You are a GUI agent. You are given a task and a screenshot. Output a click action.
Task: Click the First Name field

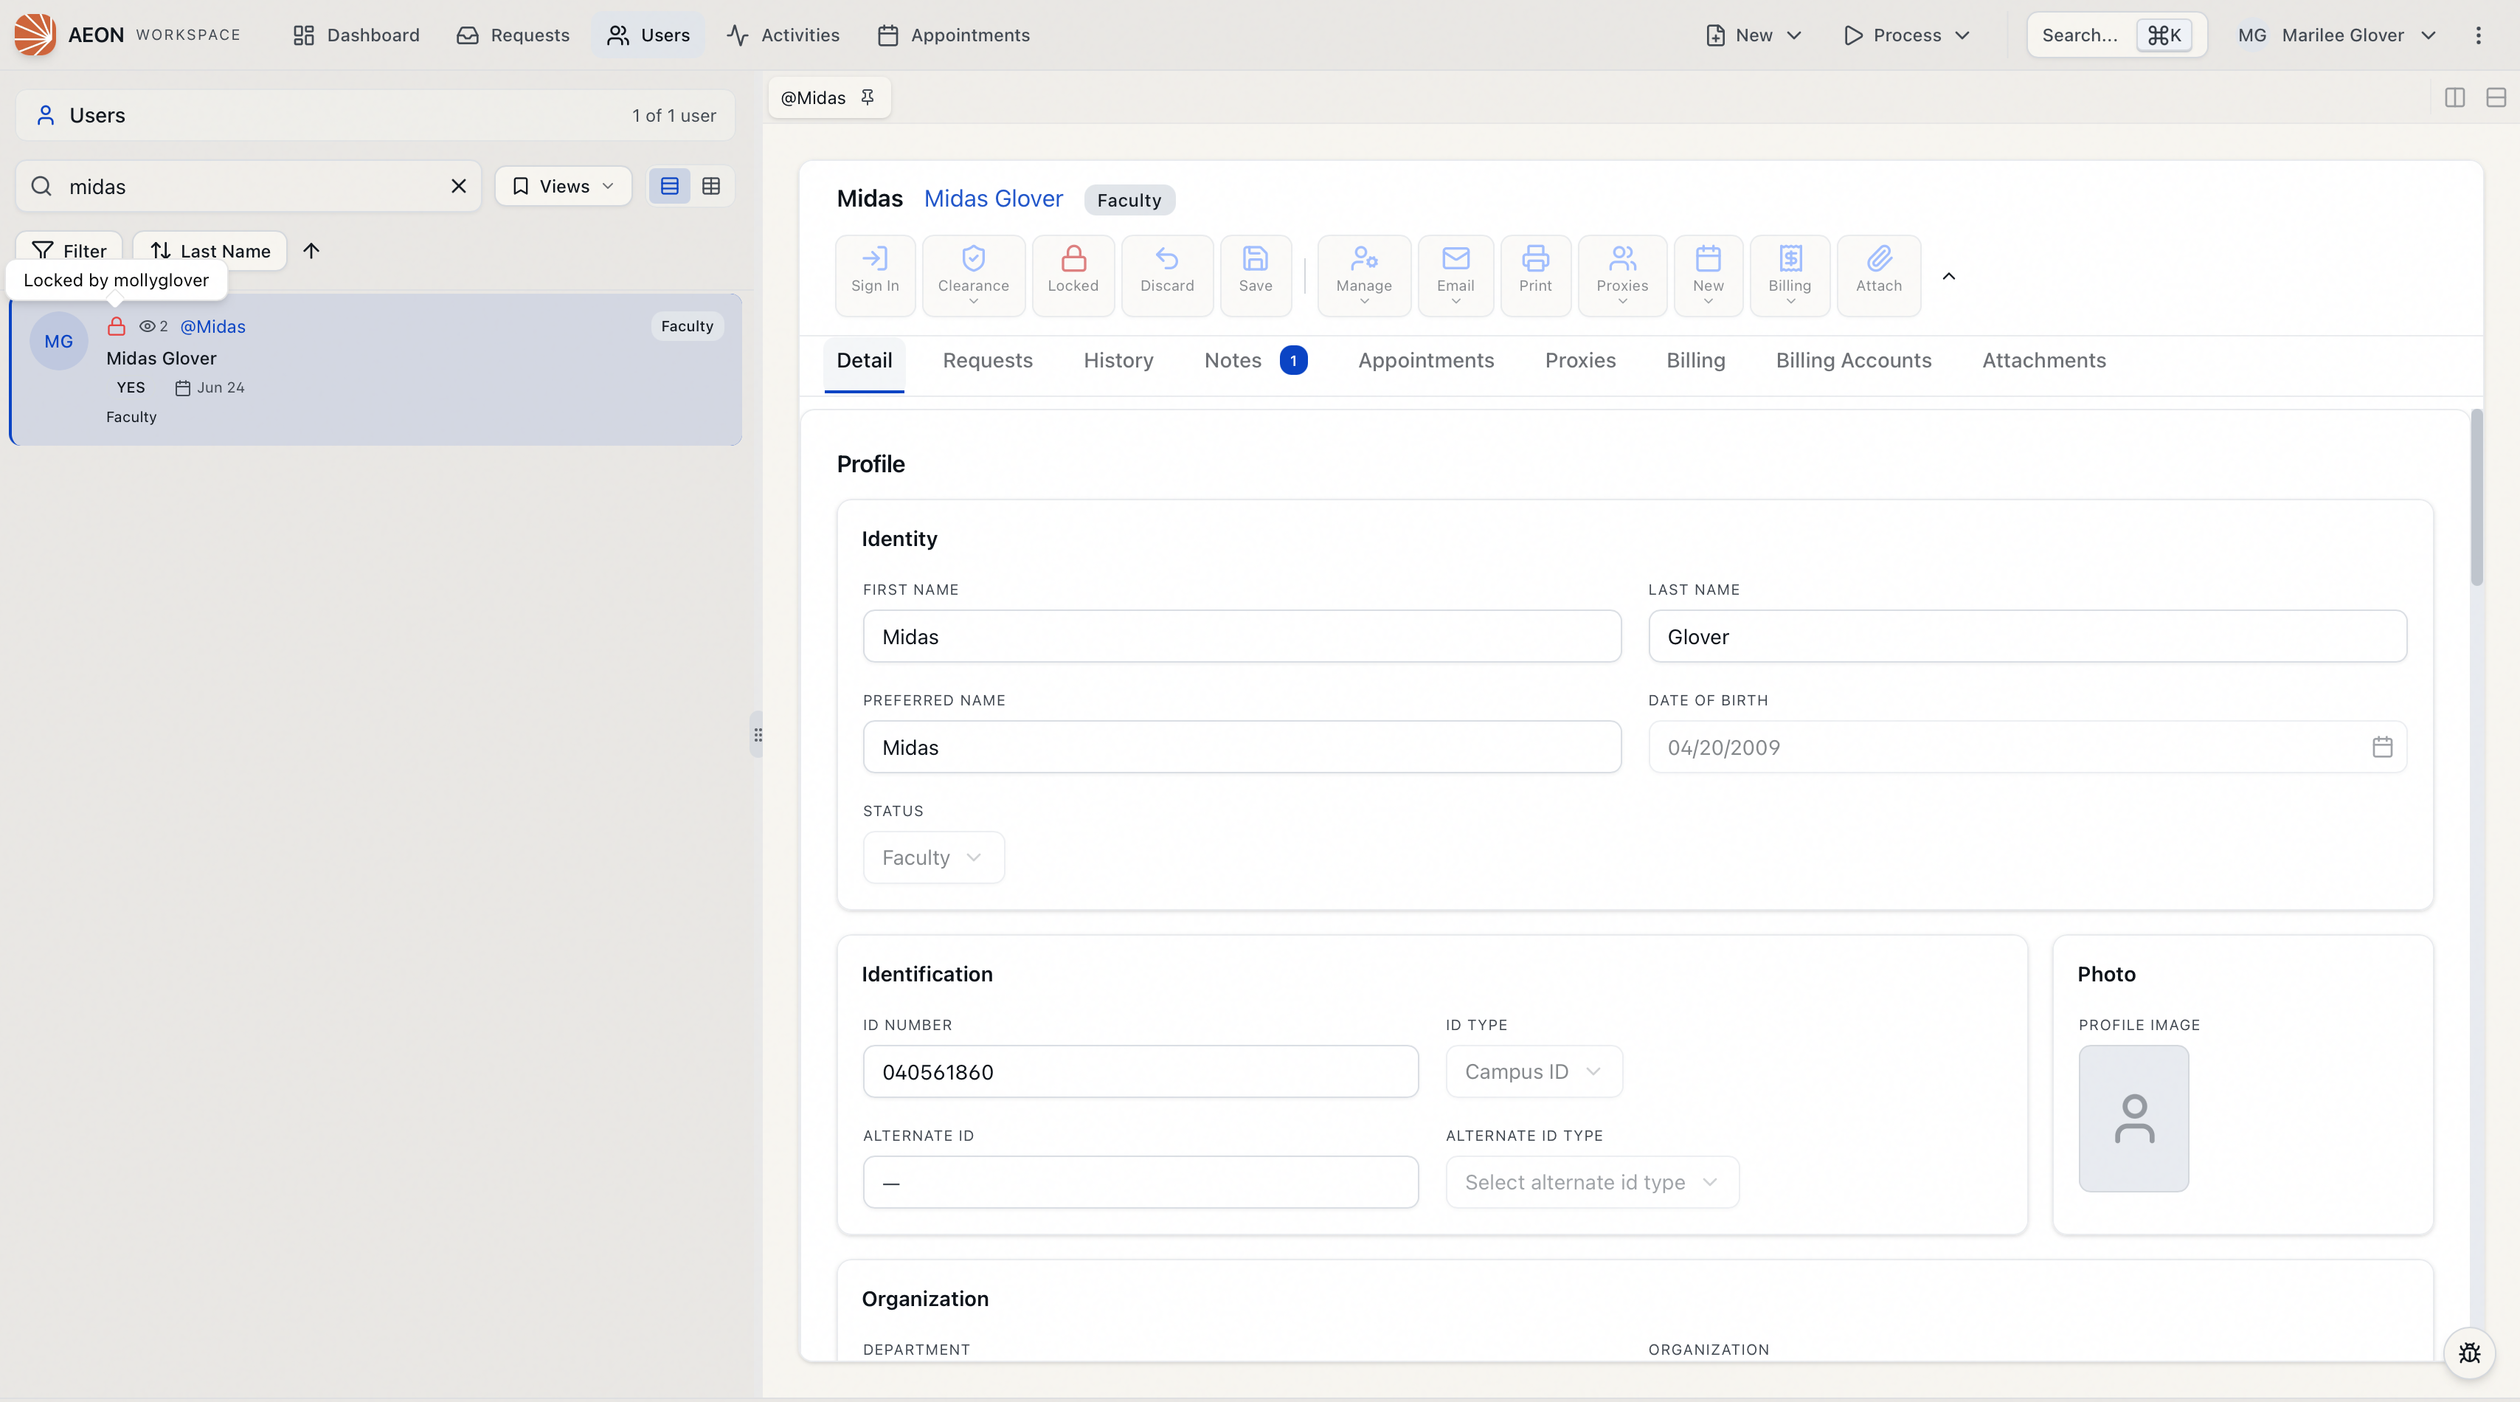pyautogui.click(x=1242, y=636)
